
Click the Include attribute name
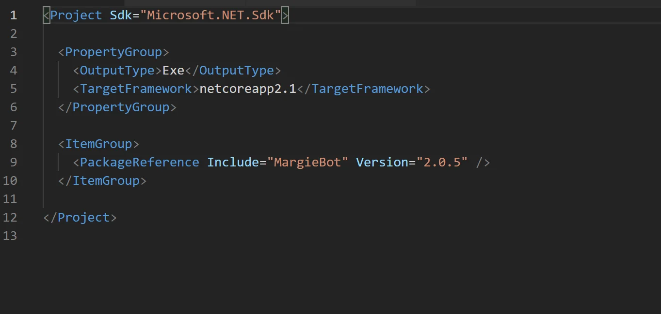(x=233, y=163)
